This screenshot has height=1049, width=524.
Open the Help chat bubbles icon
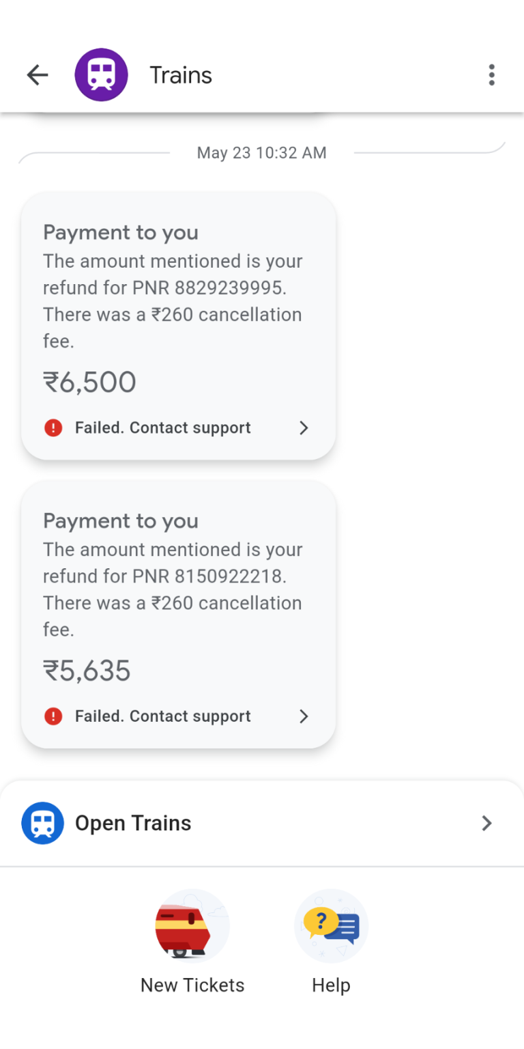click(331, 926)
